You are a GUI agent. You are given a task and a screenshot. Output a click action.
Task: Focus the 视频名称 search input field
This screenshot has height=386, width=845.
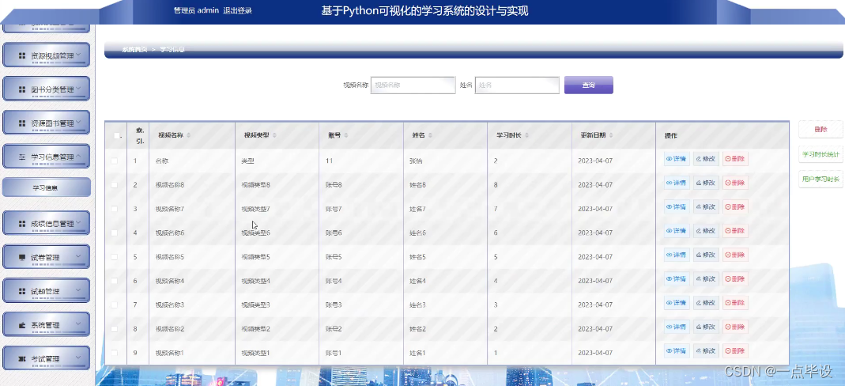click(x=413, y=85)
